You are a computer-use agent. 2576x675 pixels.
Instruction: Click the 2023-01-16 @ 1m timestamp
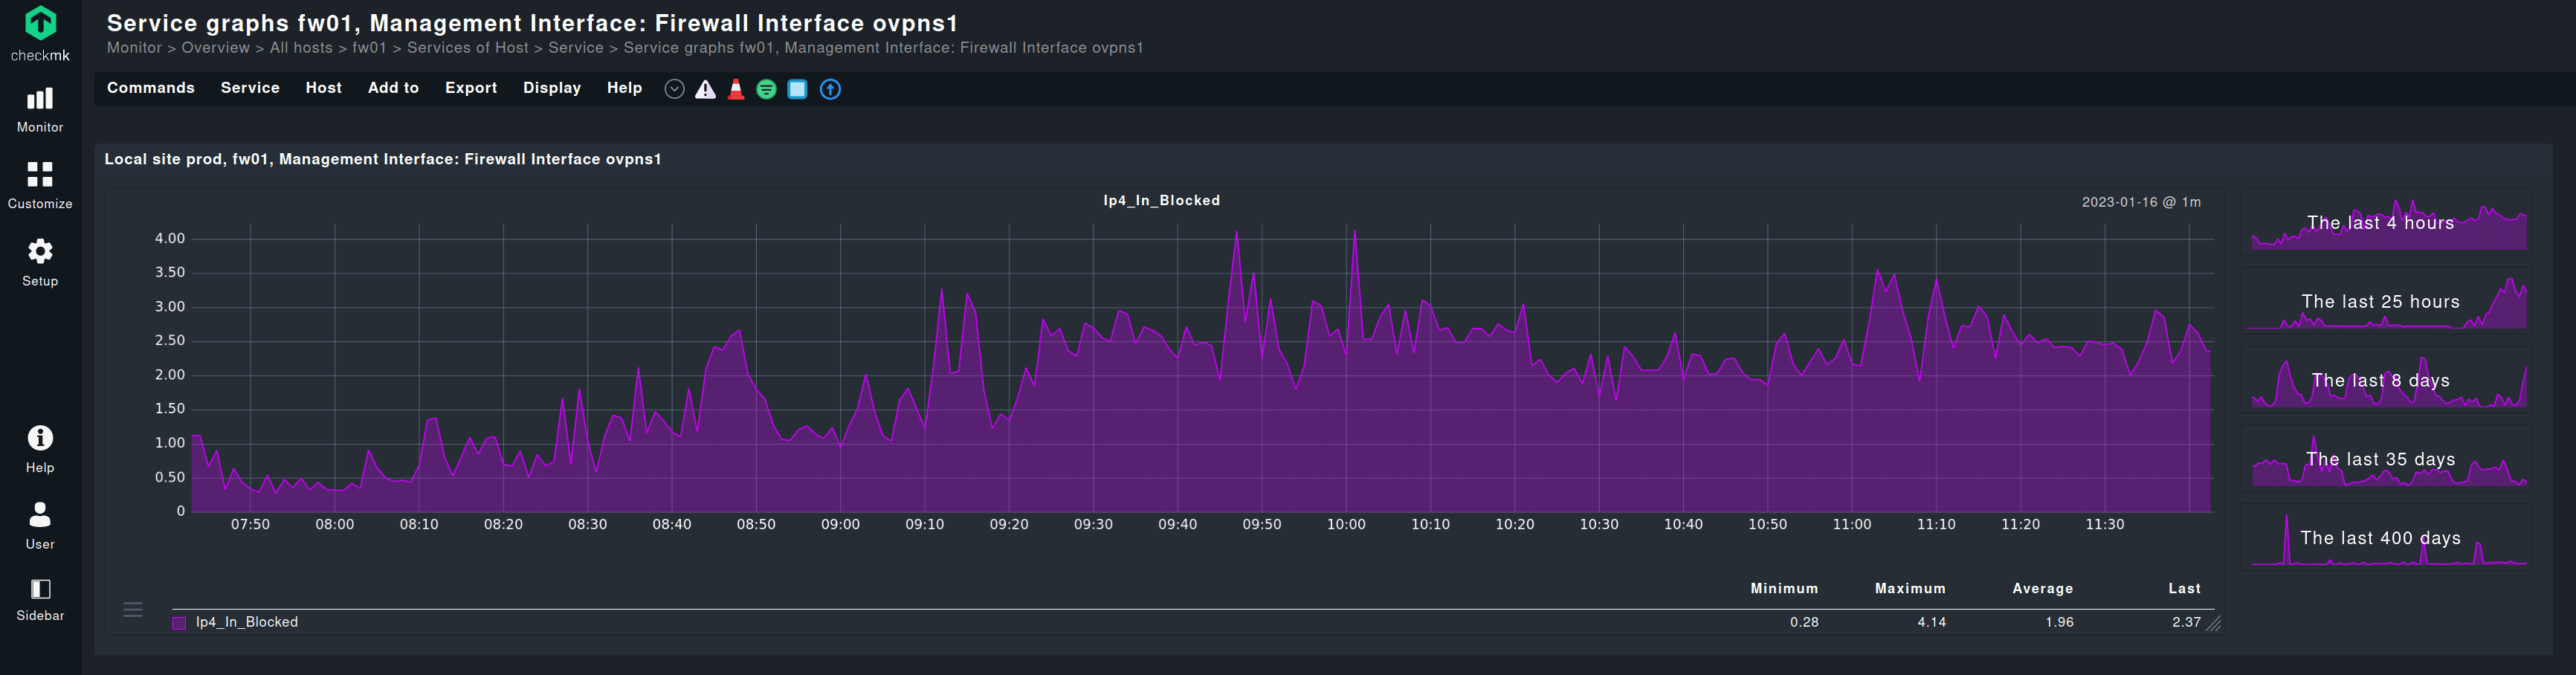click(2141, 202)
